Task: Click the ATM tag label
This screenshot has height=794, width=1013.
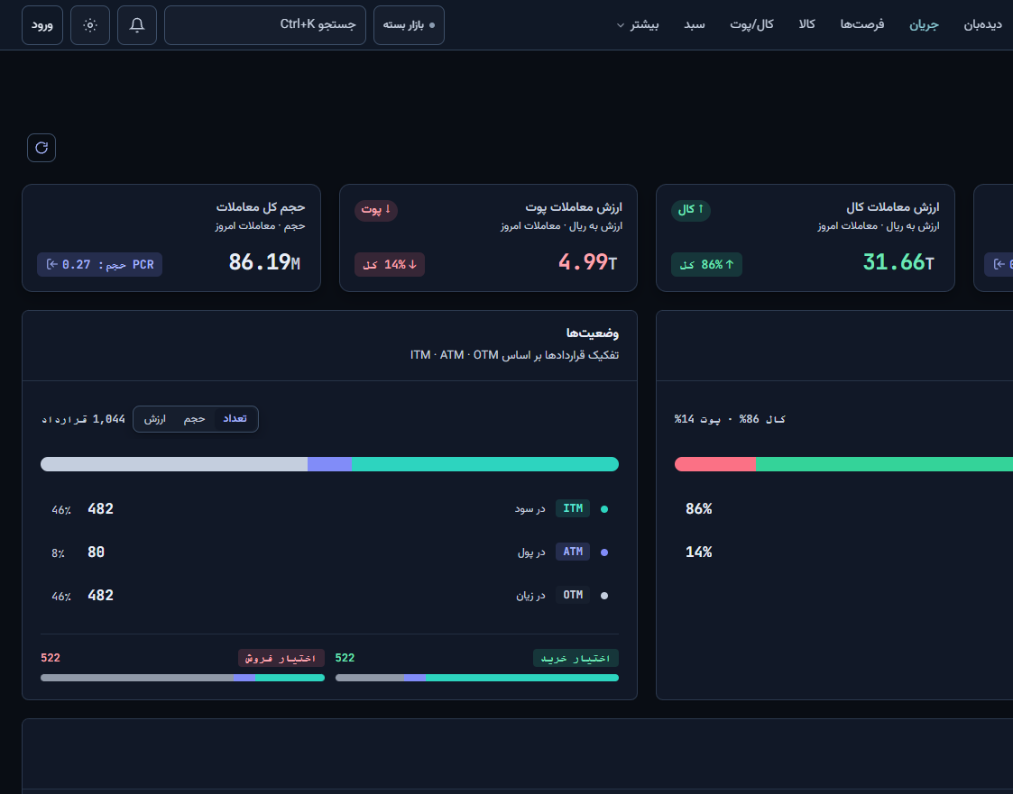Action: pyautogui.click(x=573, y=552)
